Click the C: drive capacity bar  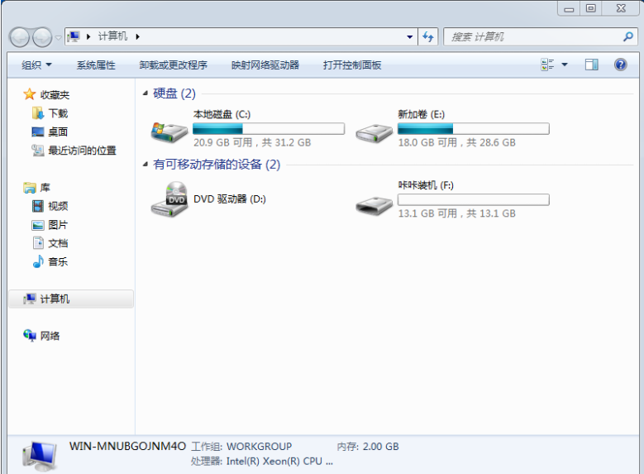[268, 128]
